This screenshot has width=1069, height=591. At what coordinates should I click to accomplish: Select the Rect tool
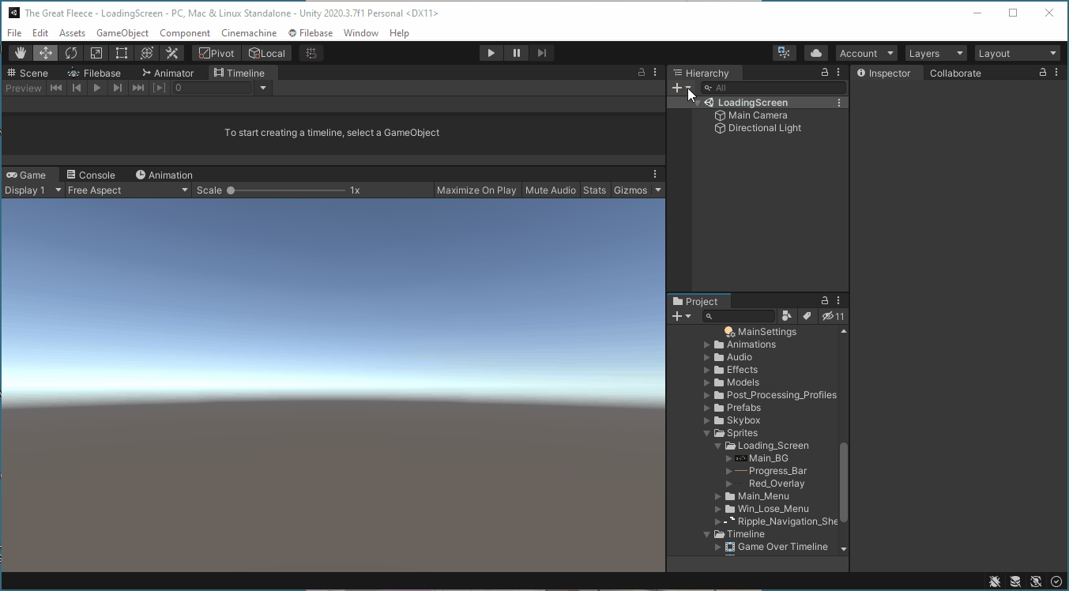(122, 53)
